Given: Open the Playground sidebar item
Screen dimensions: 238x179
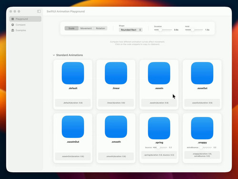Looking at the screenshot, I should point(25,19).
